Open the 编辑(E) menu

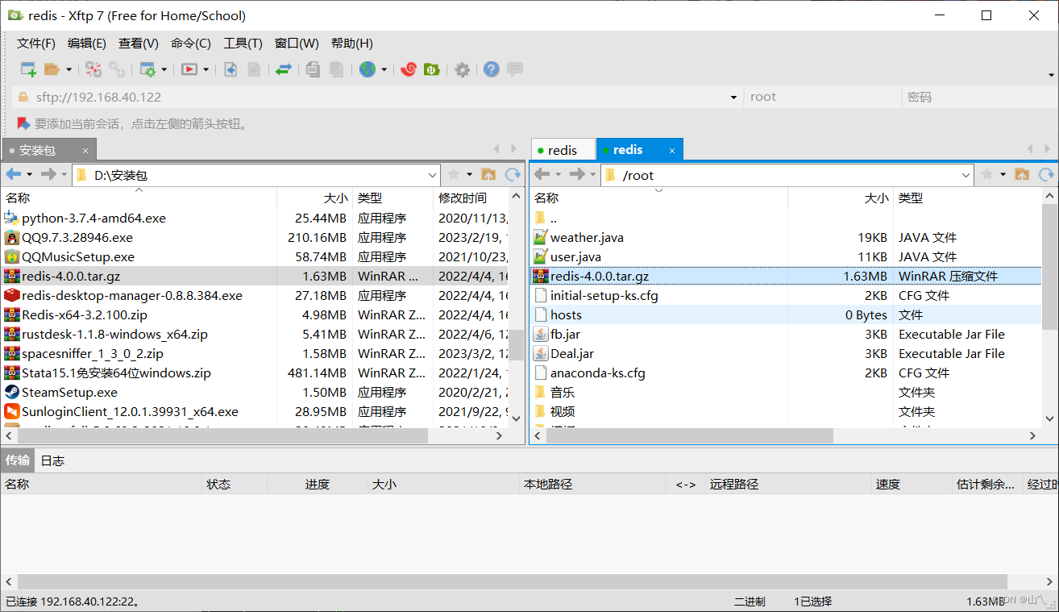pos(87,44)
